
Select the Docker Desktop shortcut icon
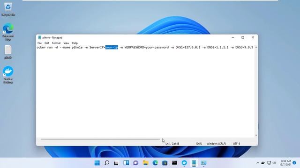8,75
